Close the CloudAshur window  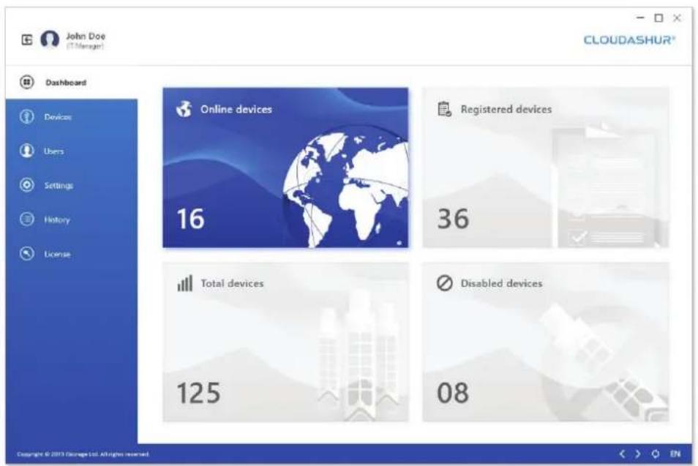click(677, 18)
